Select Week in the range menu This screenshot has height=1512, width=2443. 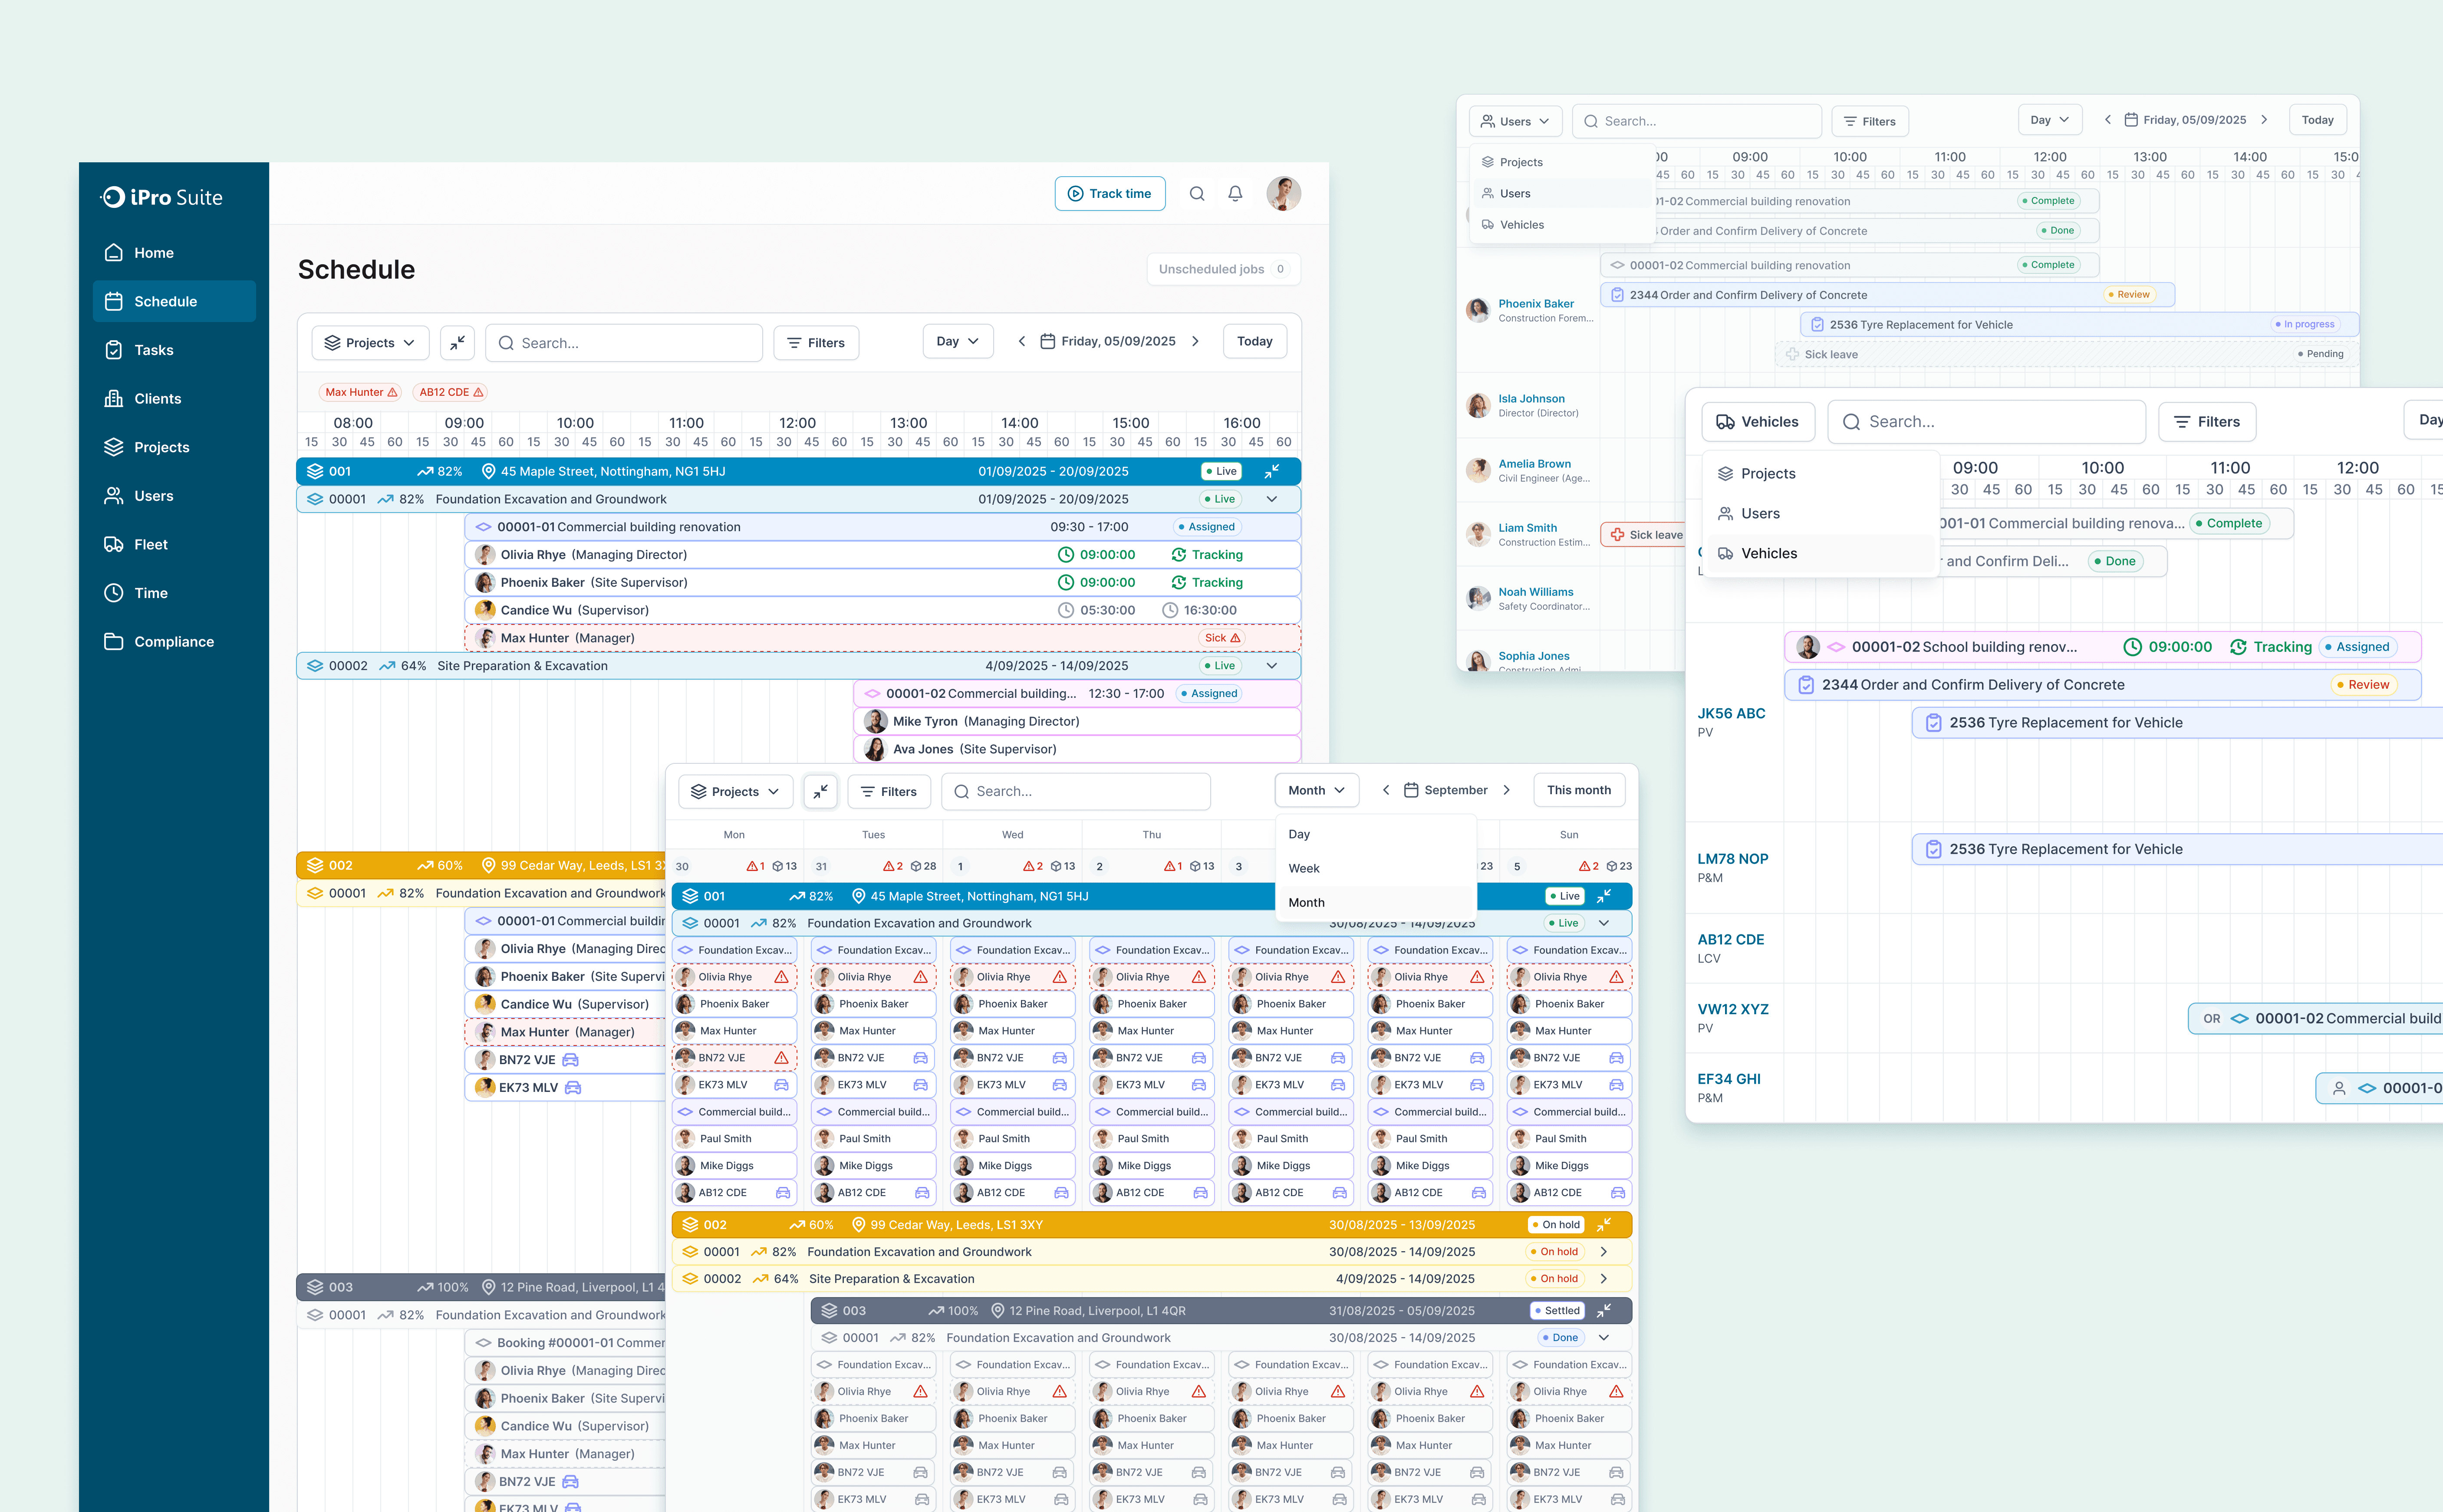click(1304, 868)
